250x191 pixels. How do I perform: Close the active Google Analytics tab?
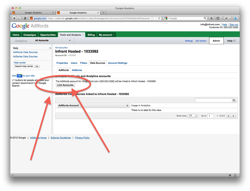click(x=98, y=13)
